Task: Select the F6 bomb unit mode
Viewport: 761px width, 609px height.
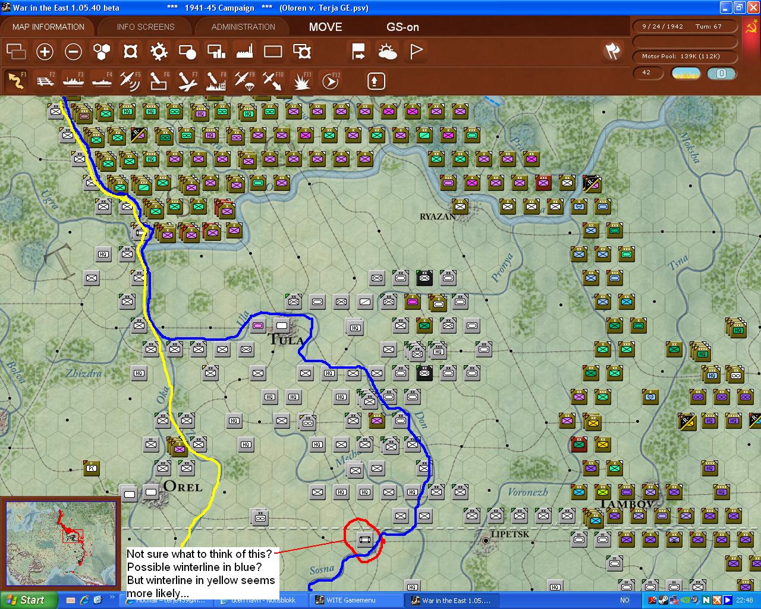Action: (159, 80)
